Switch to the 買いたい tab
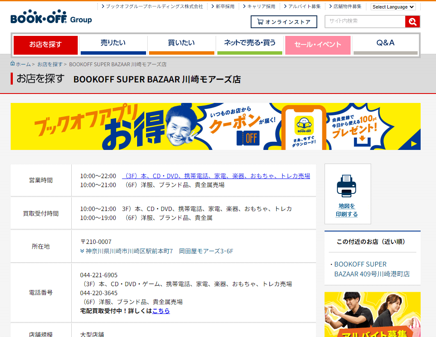436x337 pixels. 181,43
